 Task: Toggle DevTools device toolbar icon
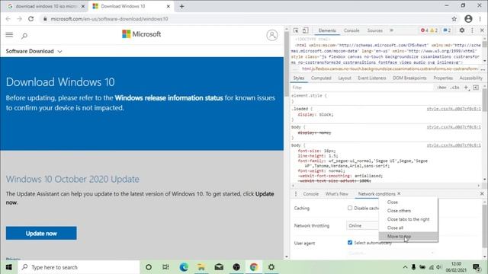coord(306,30)
